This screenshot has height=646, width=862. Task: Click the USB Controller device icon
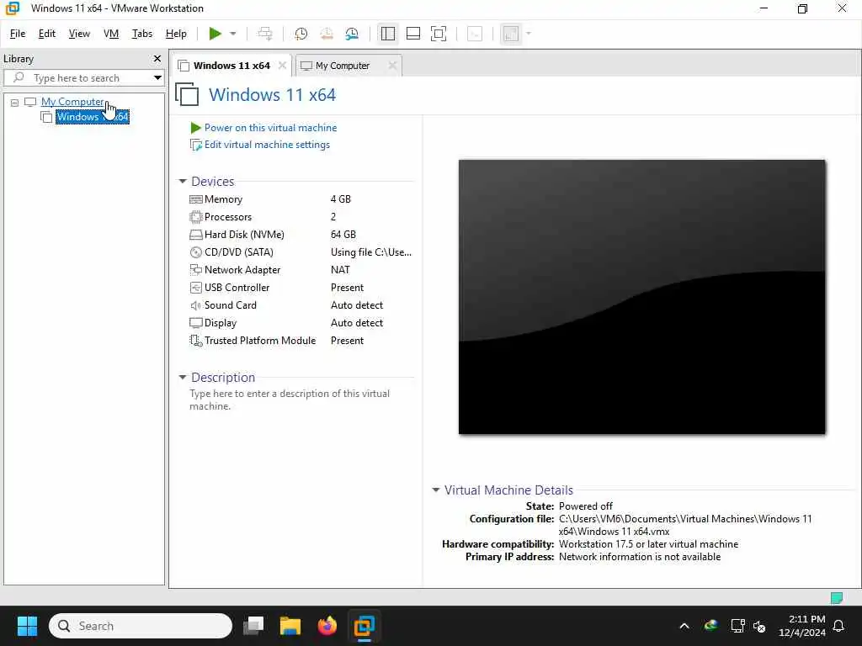pos(195,288)
